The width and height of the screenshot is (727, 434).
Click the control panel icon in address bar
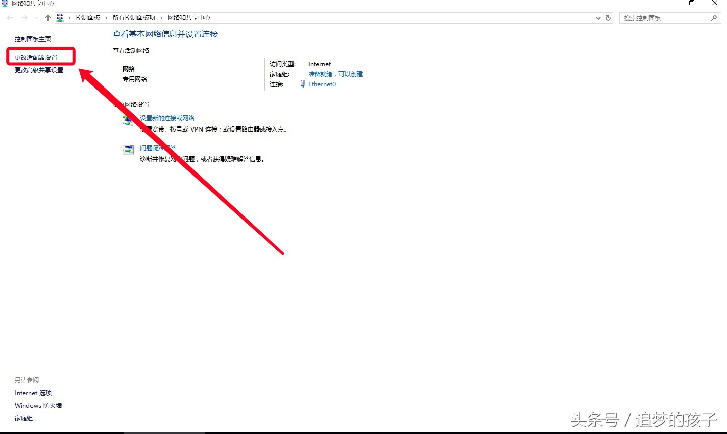tap(60, 18)
